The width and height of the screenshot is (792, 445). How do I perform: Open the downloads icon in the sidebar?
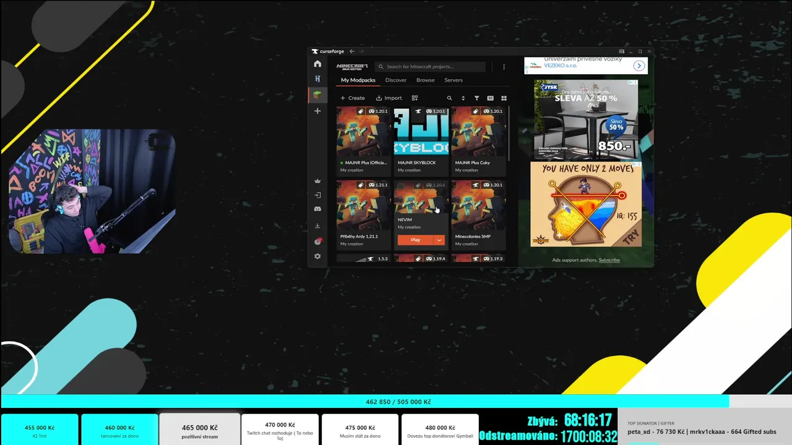(x=317, y=226)
